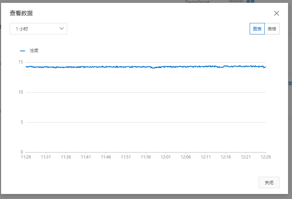Click the data line above 12:16
The image size is (292, 199).
click(226, 66)
